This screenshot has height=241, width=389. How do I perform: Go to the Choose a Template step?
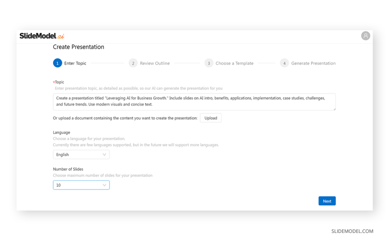(234, 63)
